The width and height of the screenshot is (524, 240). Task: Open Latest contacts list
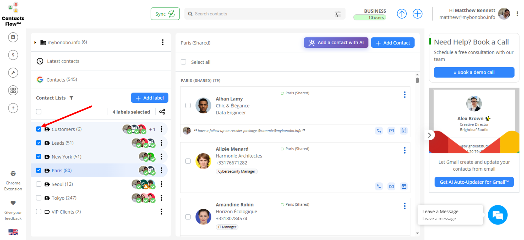63,61
